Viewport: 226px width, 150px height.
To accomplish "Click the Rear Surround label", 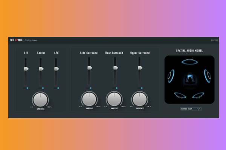I will coord(114,53).
